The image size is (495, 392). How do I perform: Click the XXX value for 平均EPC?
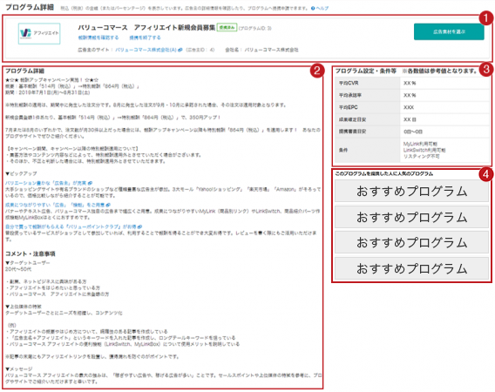[x=409, y=107]
